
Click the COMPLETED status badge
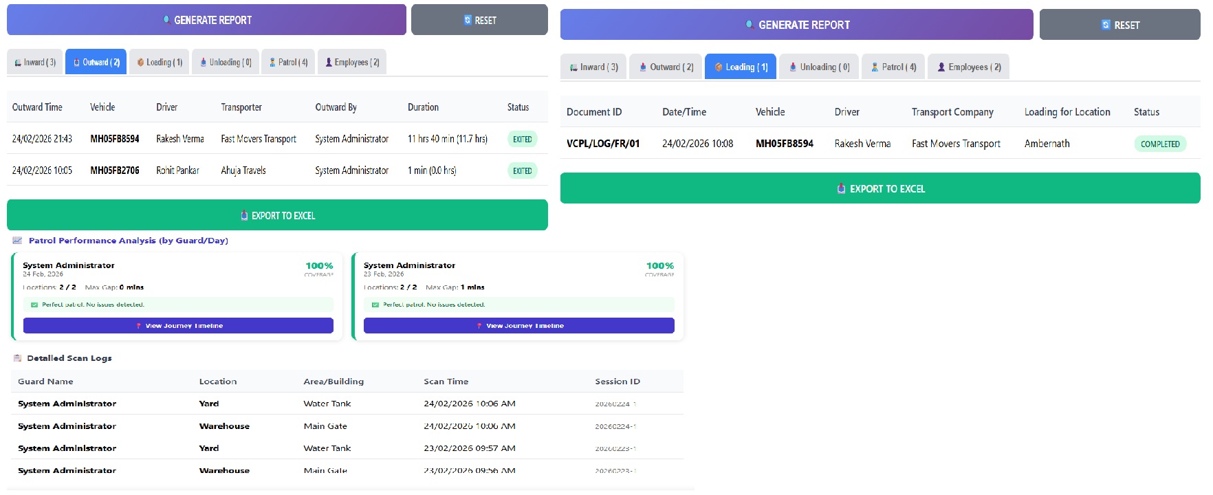point(1159,144)
